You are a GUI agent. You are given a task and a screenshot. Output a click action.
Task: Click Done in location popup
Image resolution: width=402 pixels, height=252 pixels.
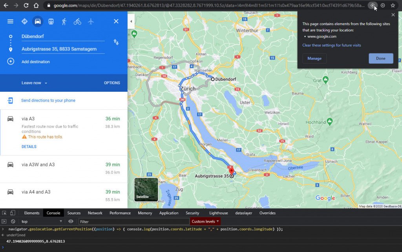pyautogui.click(x=381, y=58)
